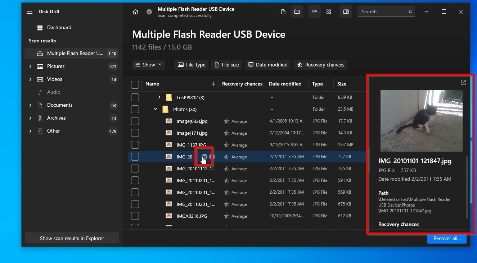477x263 pixels.
Task: Click the Photos folder icon
Action: (165, 109)
